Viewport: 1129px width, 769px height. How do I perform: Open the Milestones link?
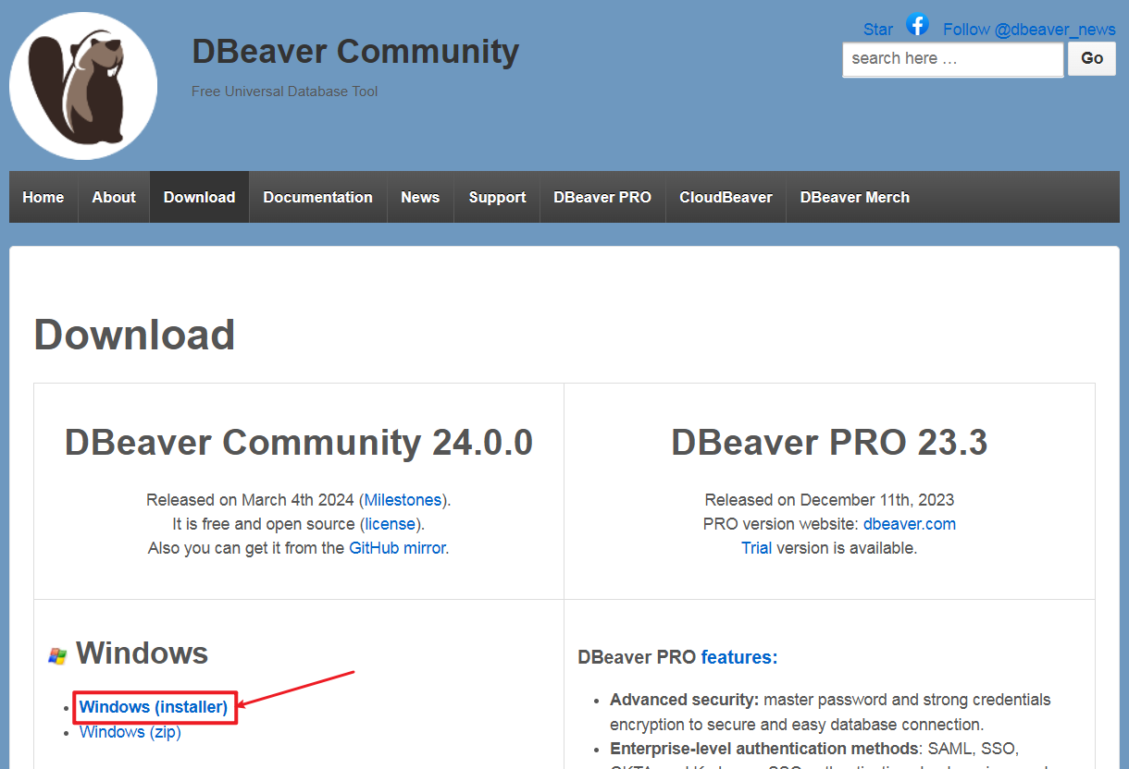[403, 500]
